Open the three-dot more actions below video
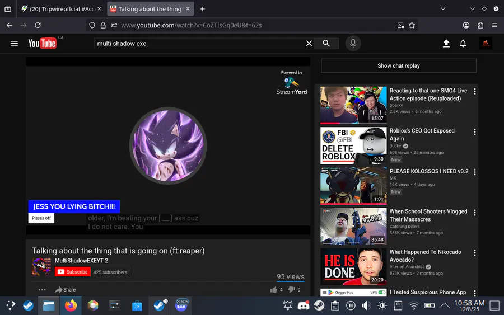This screenshot has height=315, width=504. click(42, 290)
